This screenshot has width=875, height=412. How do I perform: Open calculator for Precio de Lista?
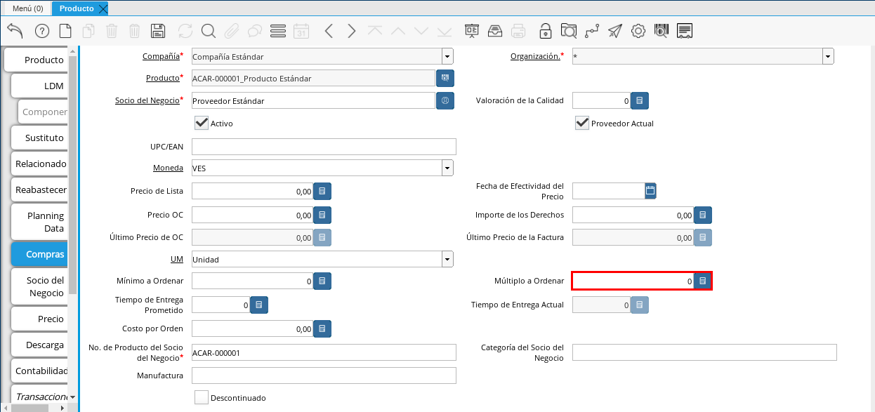[322, 191]
